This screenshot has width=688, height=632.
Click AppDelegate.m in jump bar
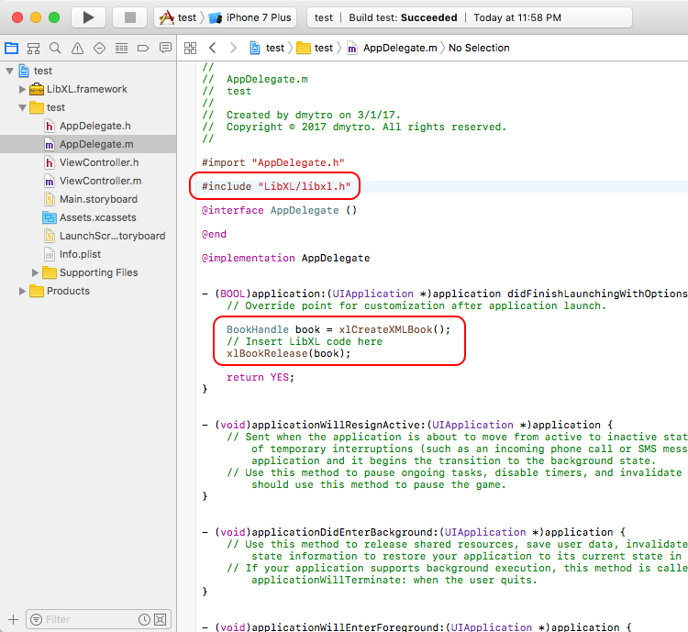(393, 48)
